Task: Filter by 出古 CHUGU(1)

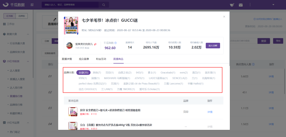Action: coord(88,89)
